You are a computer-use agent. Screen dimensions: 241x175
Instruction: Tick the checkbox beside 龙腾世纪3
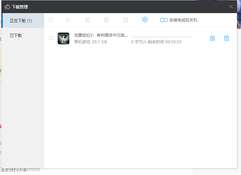tap(51, 38)
